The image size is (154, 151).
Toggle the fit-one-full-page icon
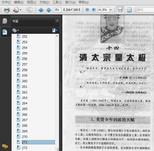coord(129,10)
